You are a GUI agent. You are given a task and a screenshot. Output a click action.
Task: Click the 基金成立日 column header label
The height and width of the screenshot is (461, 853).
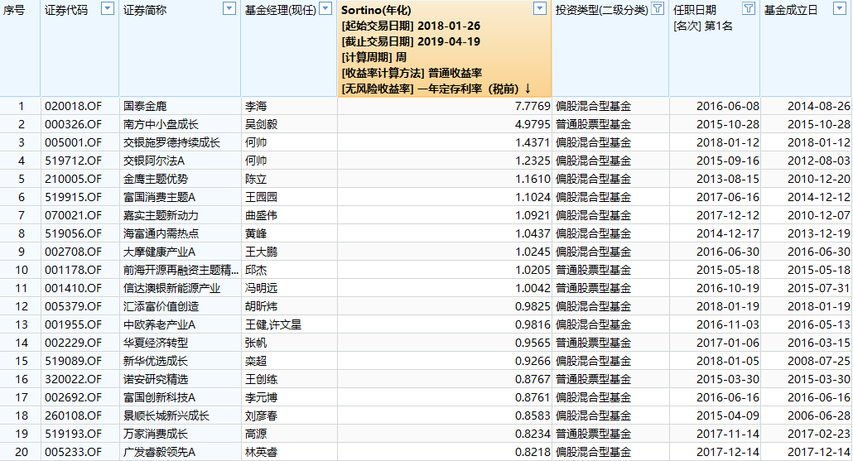(x=790, y=10)
